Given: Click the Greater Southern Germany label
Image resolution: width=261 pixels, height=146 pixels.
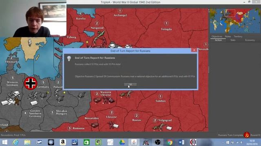Looking at the screenshot, I should click(x=35, y=114).
